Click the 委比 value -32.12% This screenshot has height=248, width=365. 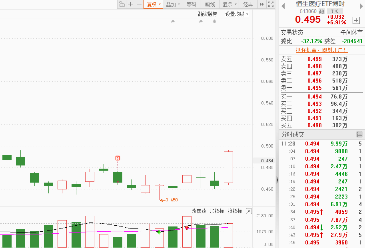311,41
